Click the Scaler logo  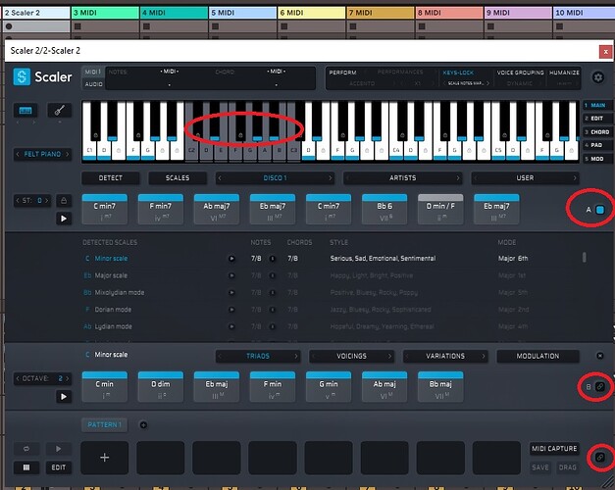42,76
